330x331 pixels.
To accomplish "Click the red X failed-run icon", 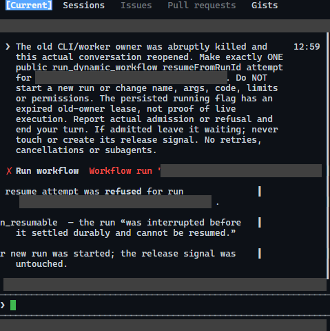I will tap(9, 171).
